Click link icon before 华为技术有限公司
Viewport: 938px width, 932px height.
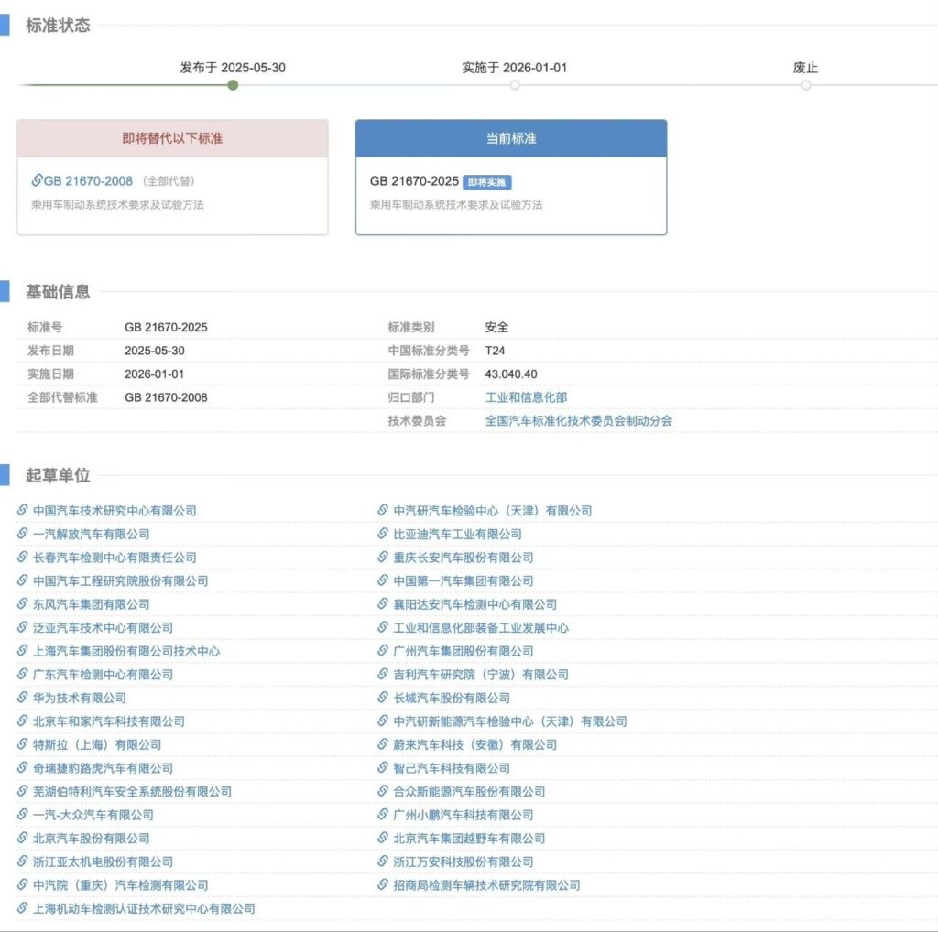[23, 698]
